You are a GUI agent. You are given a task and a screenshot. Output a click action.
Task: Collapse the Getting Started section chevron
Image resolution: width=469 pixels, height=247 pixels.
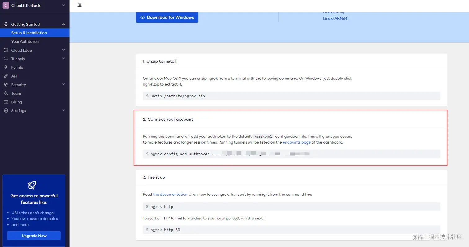click(63, 24)
